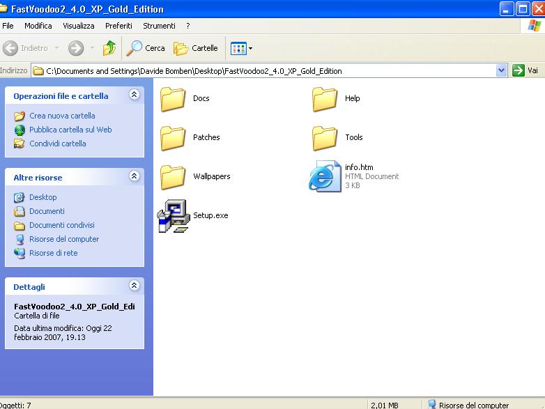Open Documenti condivisi link
This screenshot has height=409, width=545.
point(62,225)
